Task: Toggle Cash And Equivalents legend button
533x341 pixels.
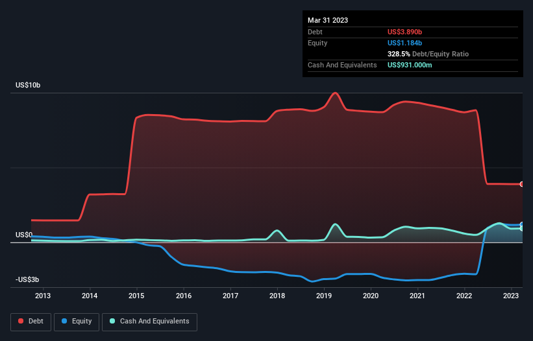Action: pyautogui.click(x=149, y=322)
